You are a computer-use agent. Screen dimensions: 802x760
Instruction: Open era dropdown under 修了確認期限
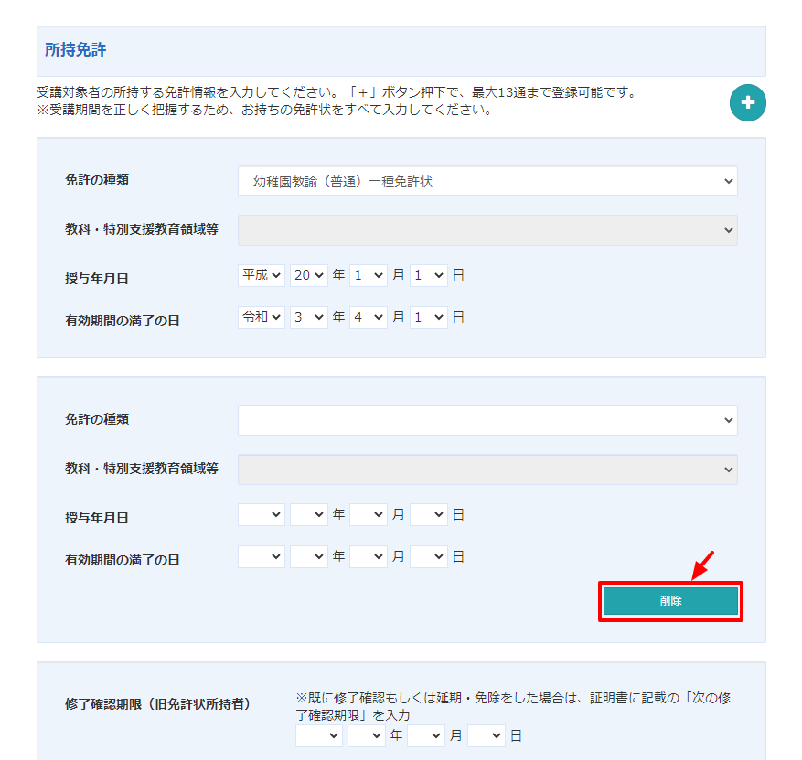(319, 735)
